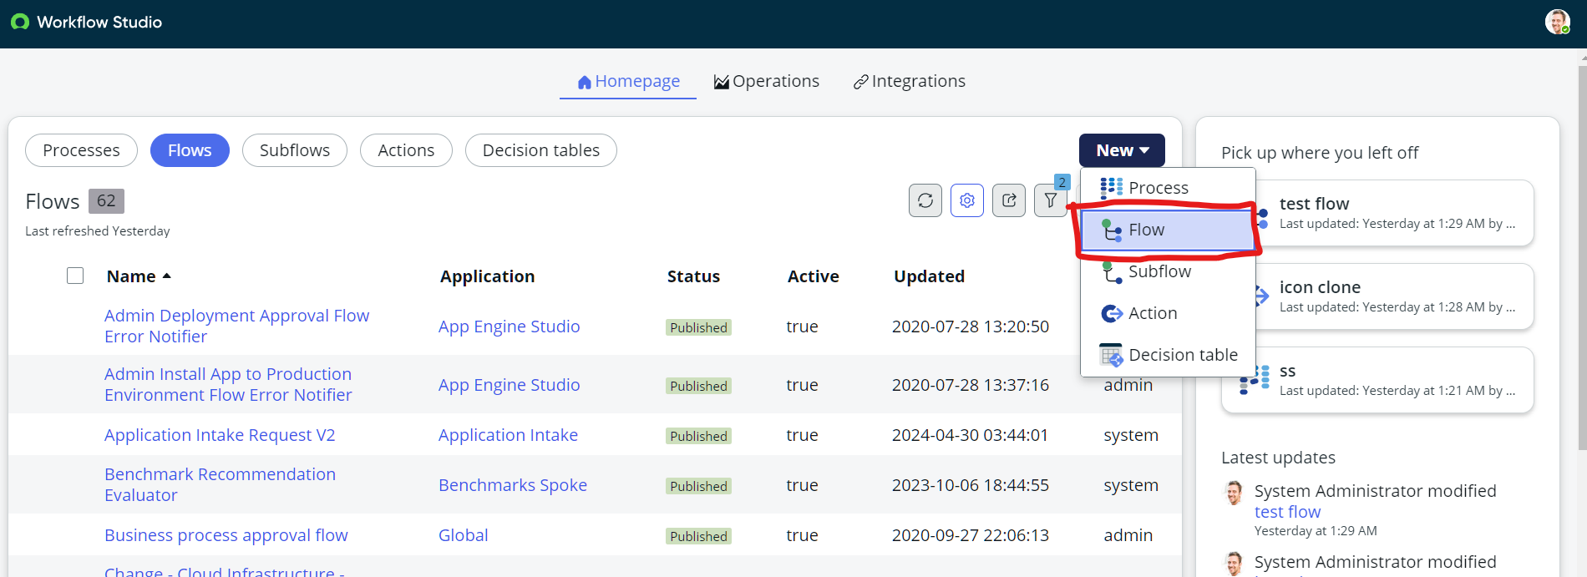The image size is (1587, 577).
Task: Open the Benchmarks Spoke application link
Action: [x=513, y=485]
